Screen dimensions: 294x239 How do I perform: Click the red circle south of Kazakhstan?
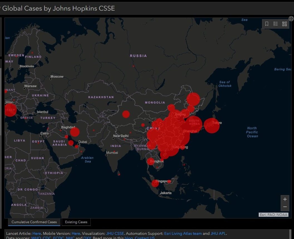126,114
